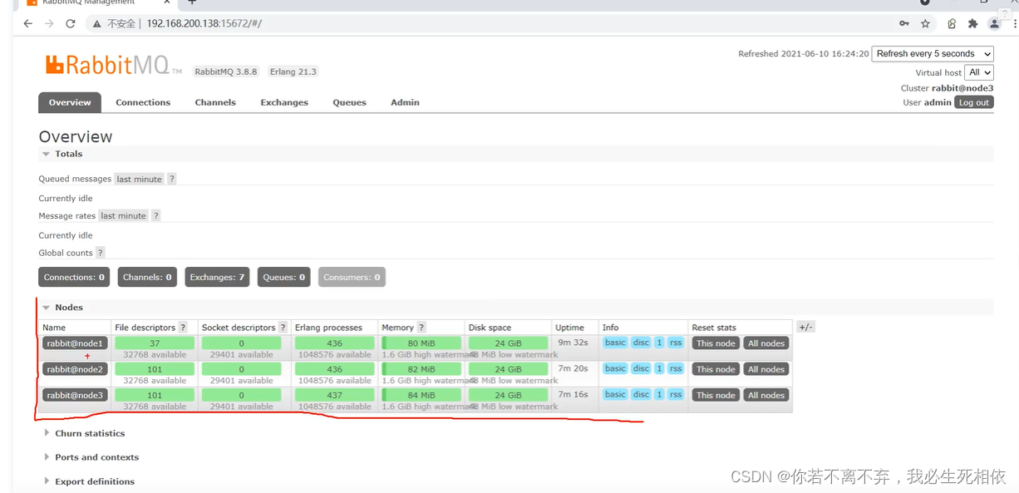Reset stats for All nodes in rabbit@node3 row
The image size is (1019, 493).
[x=766, y=395]
